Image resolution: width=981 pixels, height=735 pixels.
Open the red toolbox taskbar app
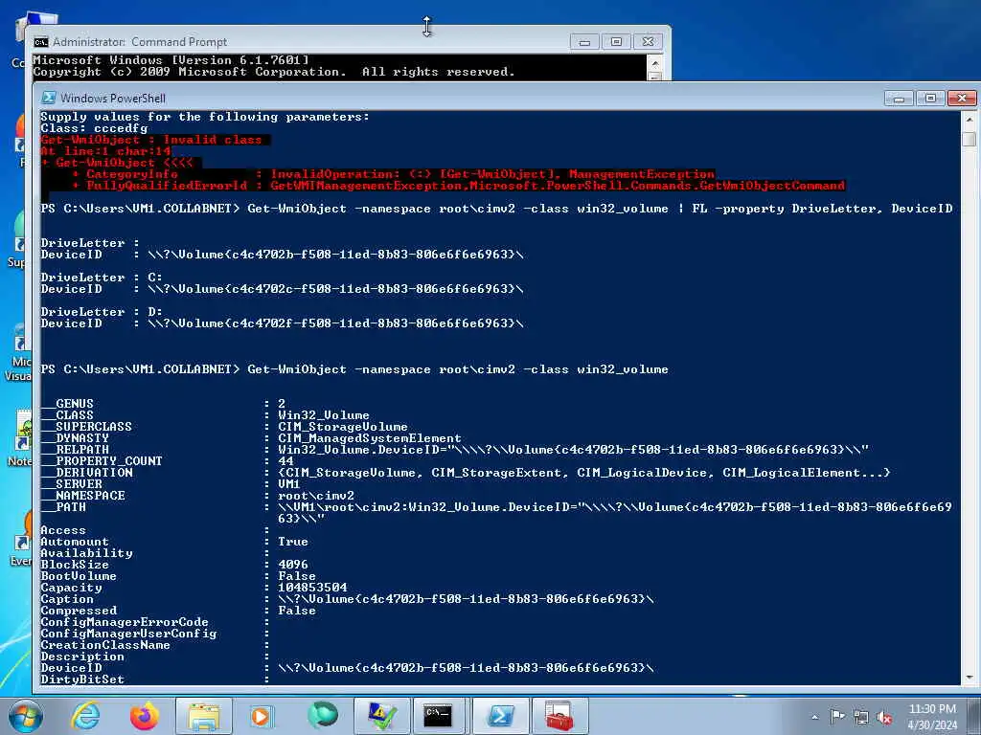559,716
